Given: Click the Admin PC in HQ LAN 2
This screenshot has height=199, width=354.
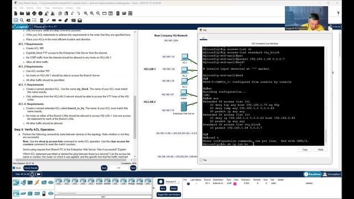Looking at the screenshot, I should (x=184, y=93).
